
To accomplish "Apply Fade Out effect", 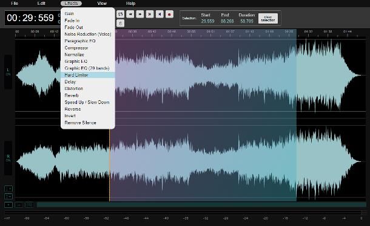I will (x=88, y=27).
